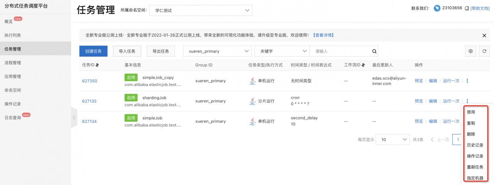Click 编辑 for task 627135
This screenshot has width=494, height=185.
click(433, 101)
